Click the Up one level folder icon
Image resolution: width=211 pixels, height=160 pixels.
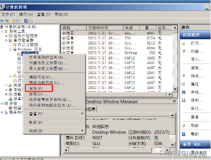(x=14, y=21)
